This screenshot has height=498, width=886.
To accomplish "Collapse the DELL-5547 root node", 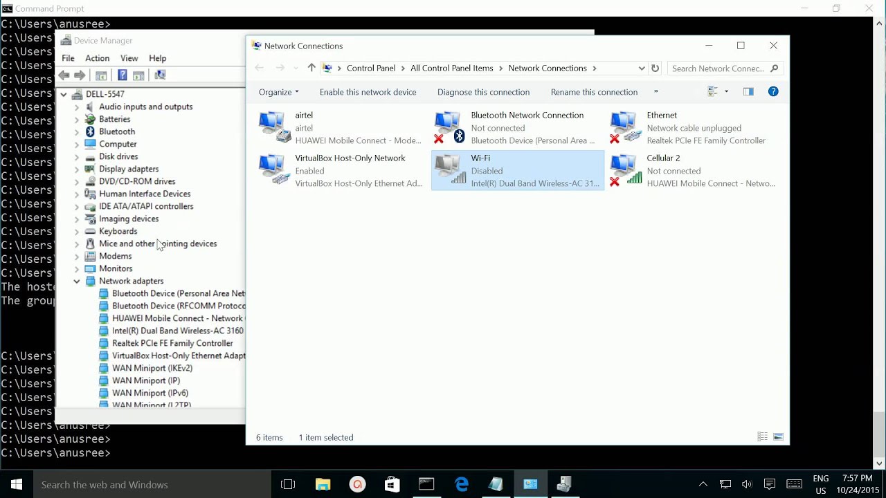I will (64, 94).
